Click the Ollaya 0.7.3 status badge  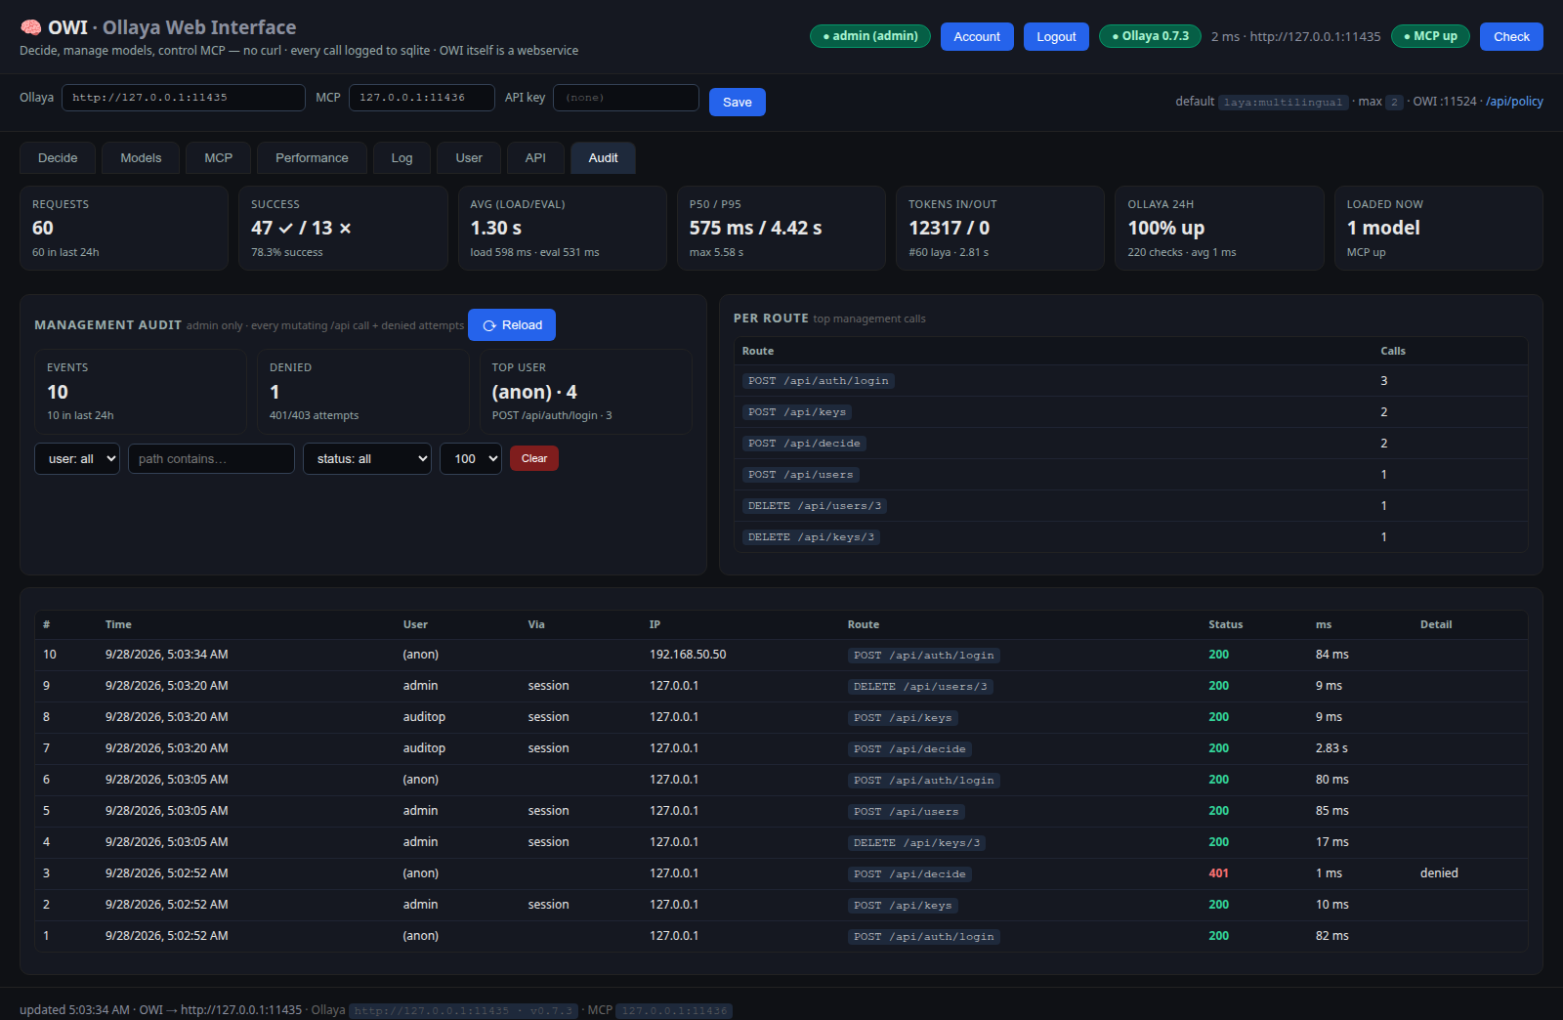pos(1150,36)
